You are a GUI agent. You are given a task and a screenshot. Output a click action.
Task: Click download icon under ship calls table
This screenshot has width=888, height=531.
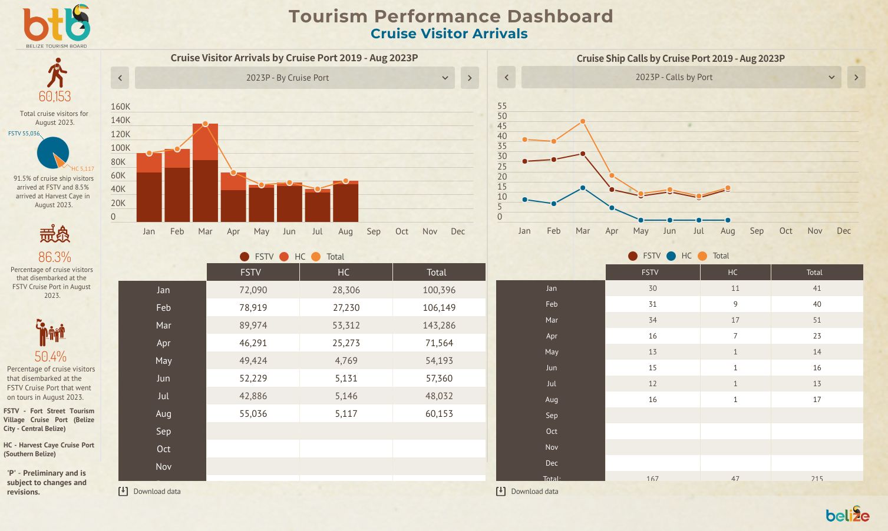(x=501, y=491)
